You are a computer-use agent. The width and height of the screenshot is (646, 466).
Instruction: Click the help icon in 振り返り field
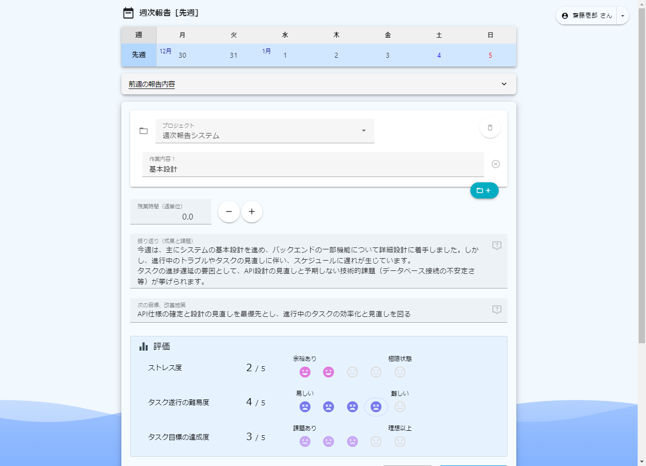pos(497,245)
